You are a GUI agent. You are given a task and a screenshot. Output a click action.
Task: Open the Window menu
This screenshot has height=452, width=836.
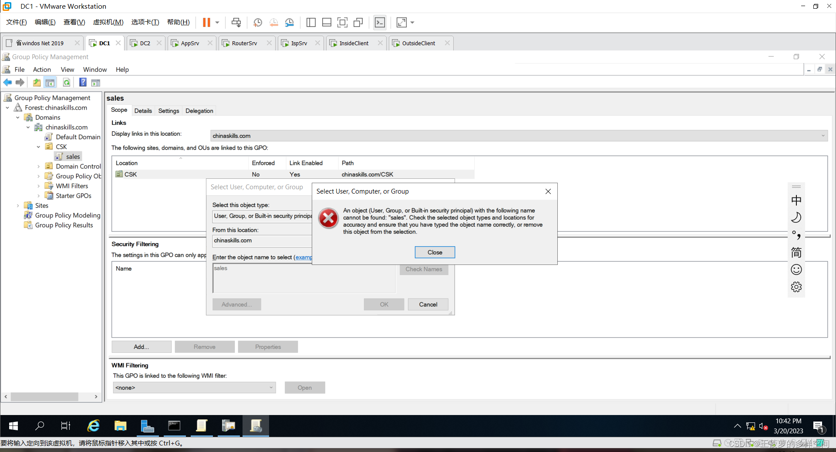(x=95, y=70)
